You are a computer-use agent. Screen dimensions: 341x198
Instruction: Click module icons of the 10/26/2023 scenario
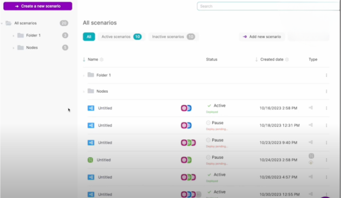[188, 177]
